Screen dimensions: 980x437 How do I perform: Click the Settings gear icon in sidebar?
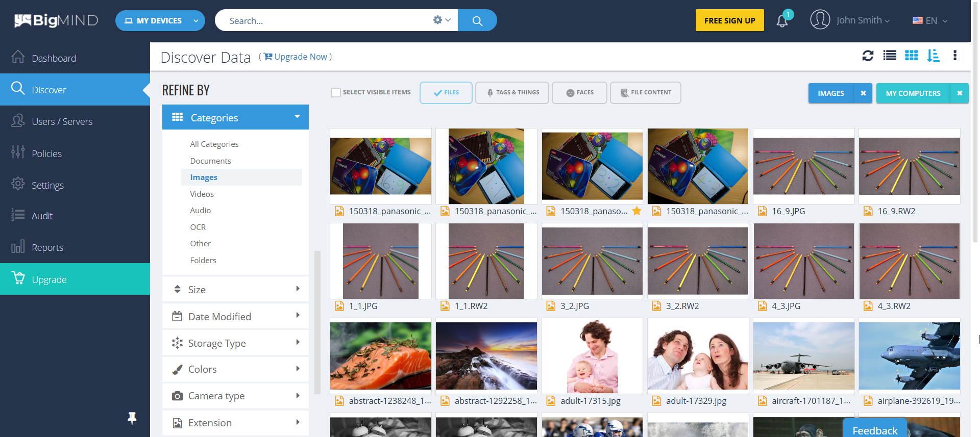18,184
